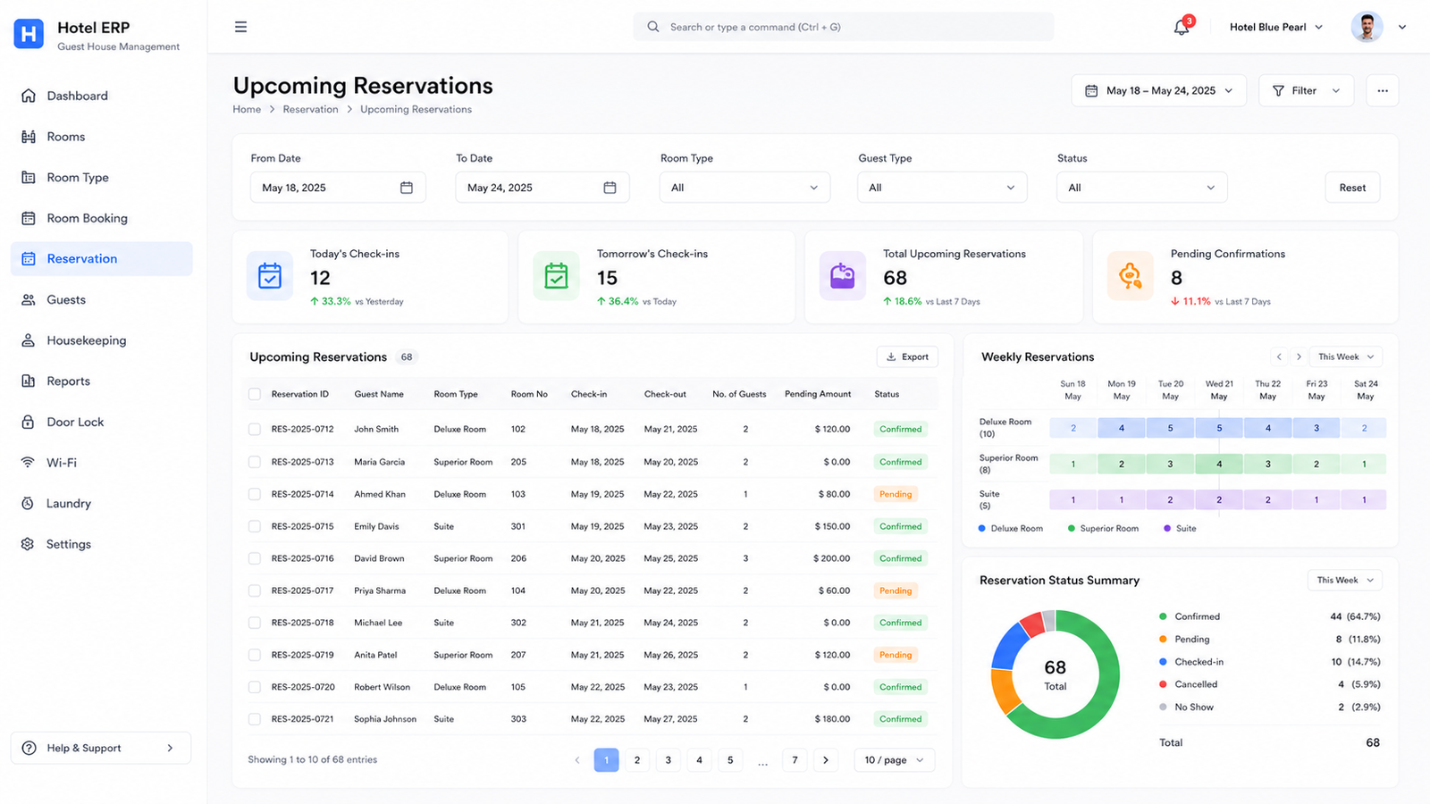Open Room Type in the sidebar
Image resolution: width=1430 pixels, height=804 pixels.
[x=102, y=178]
